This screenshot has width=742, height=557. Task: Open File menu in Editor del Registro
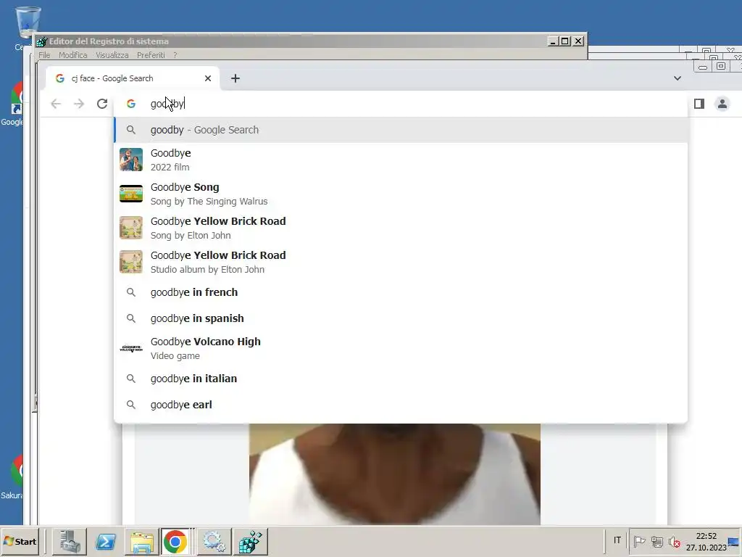coord(44,55)
